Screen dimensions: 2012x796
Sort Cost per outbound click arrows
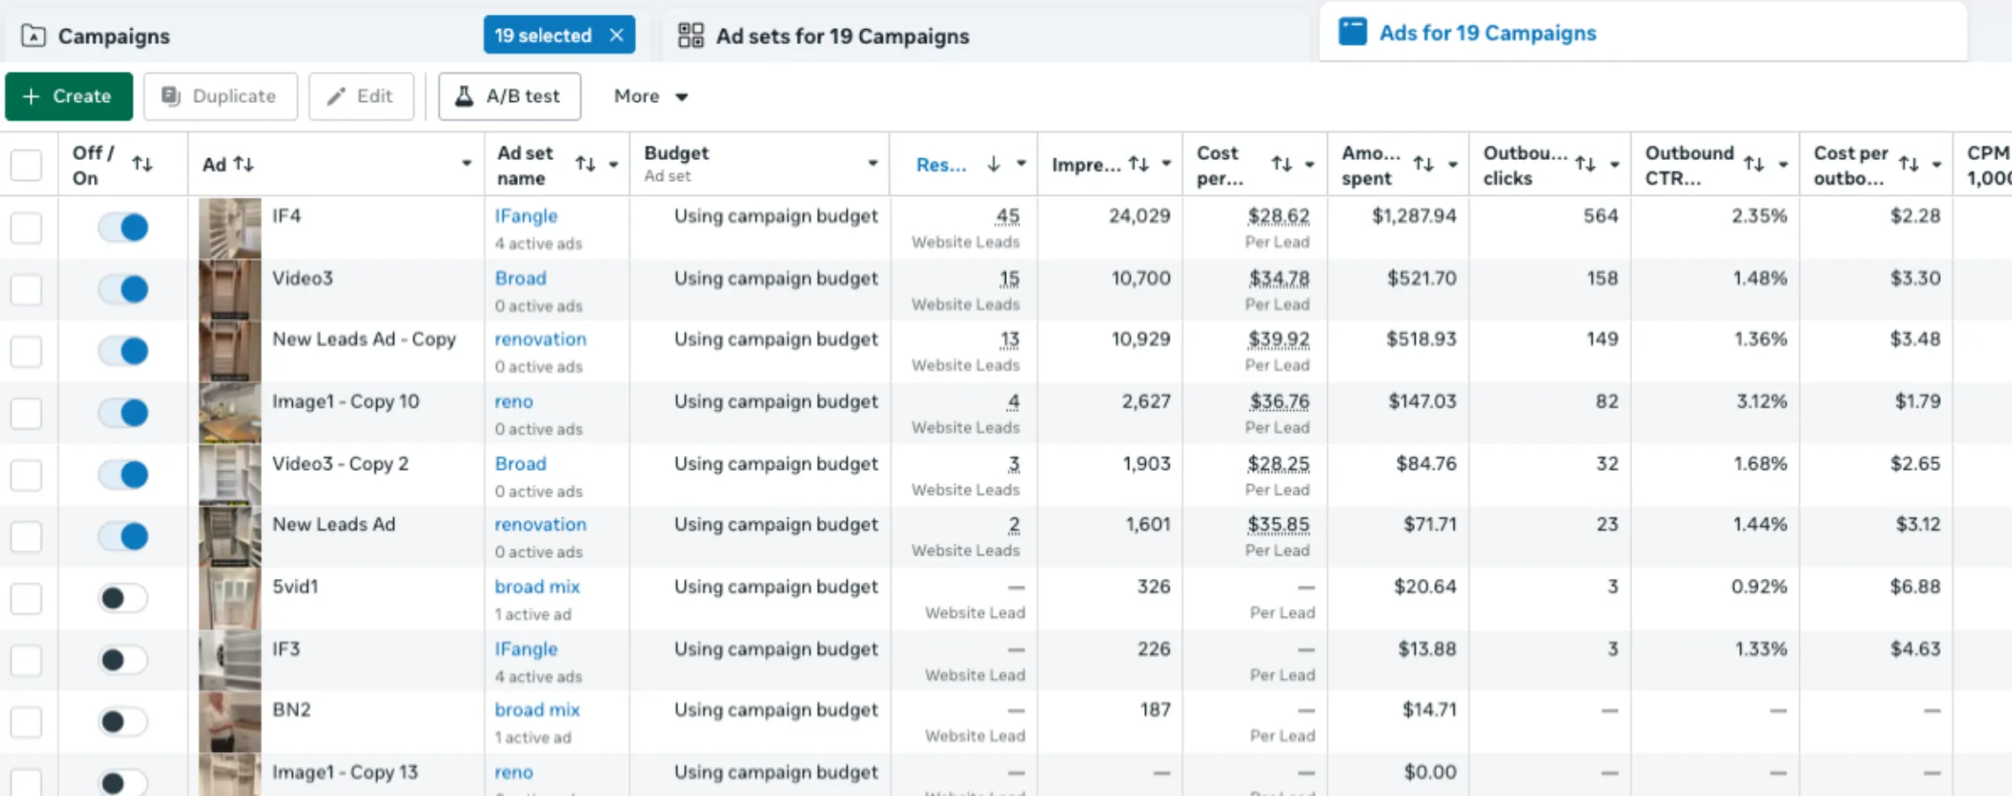point(1909,163)
